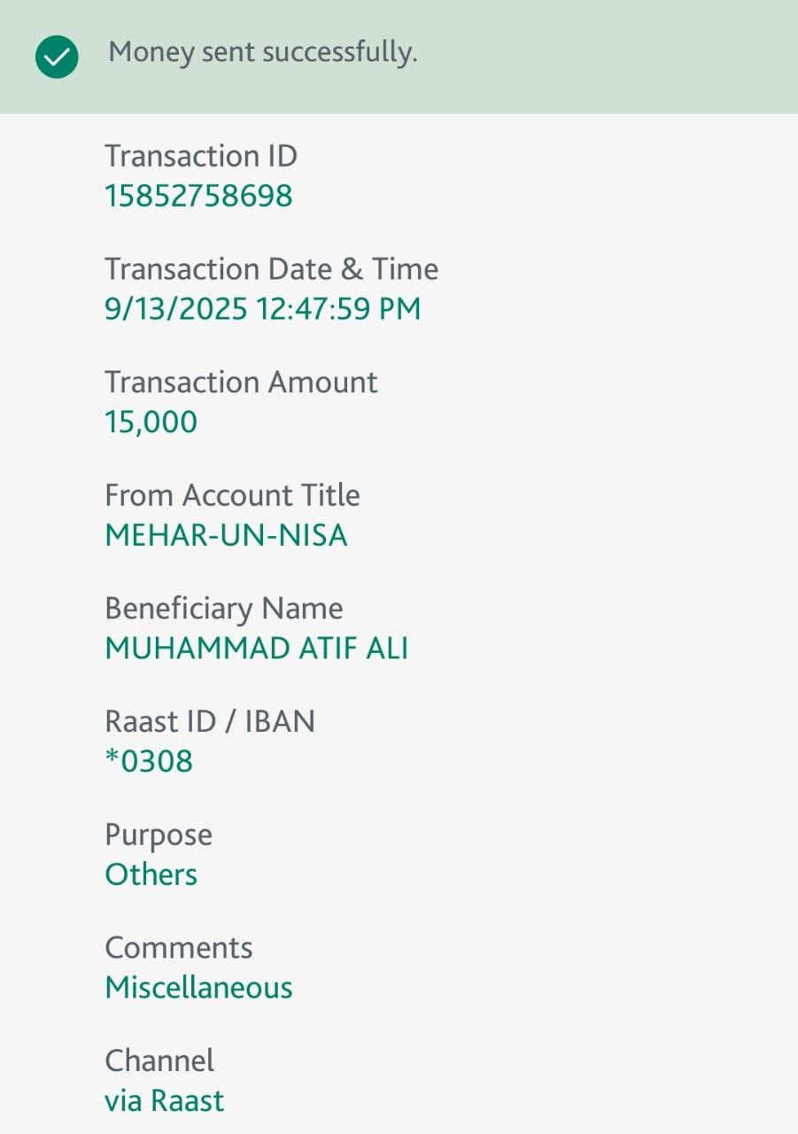Click the Comments label
The image size is (798, 1134).
click(178, 948)
